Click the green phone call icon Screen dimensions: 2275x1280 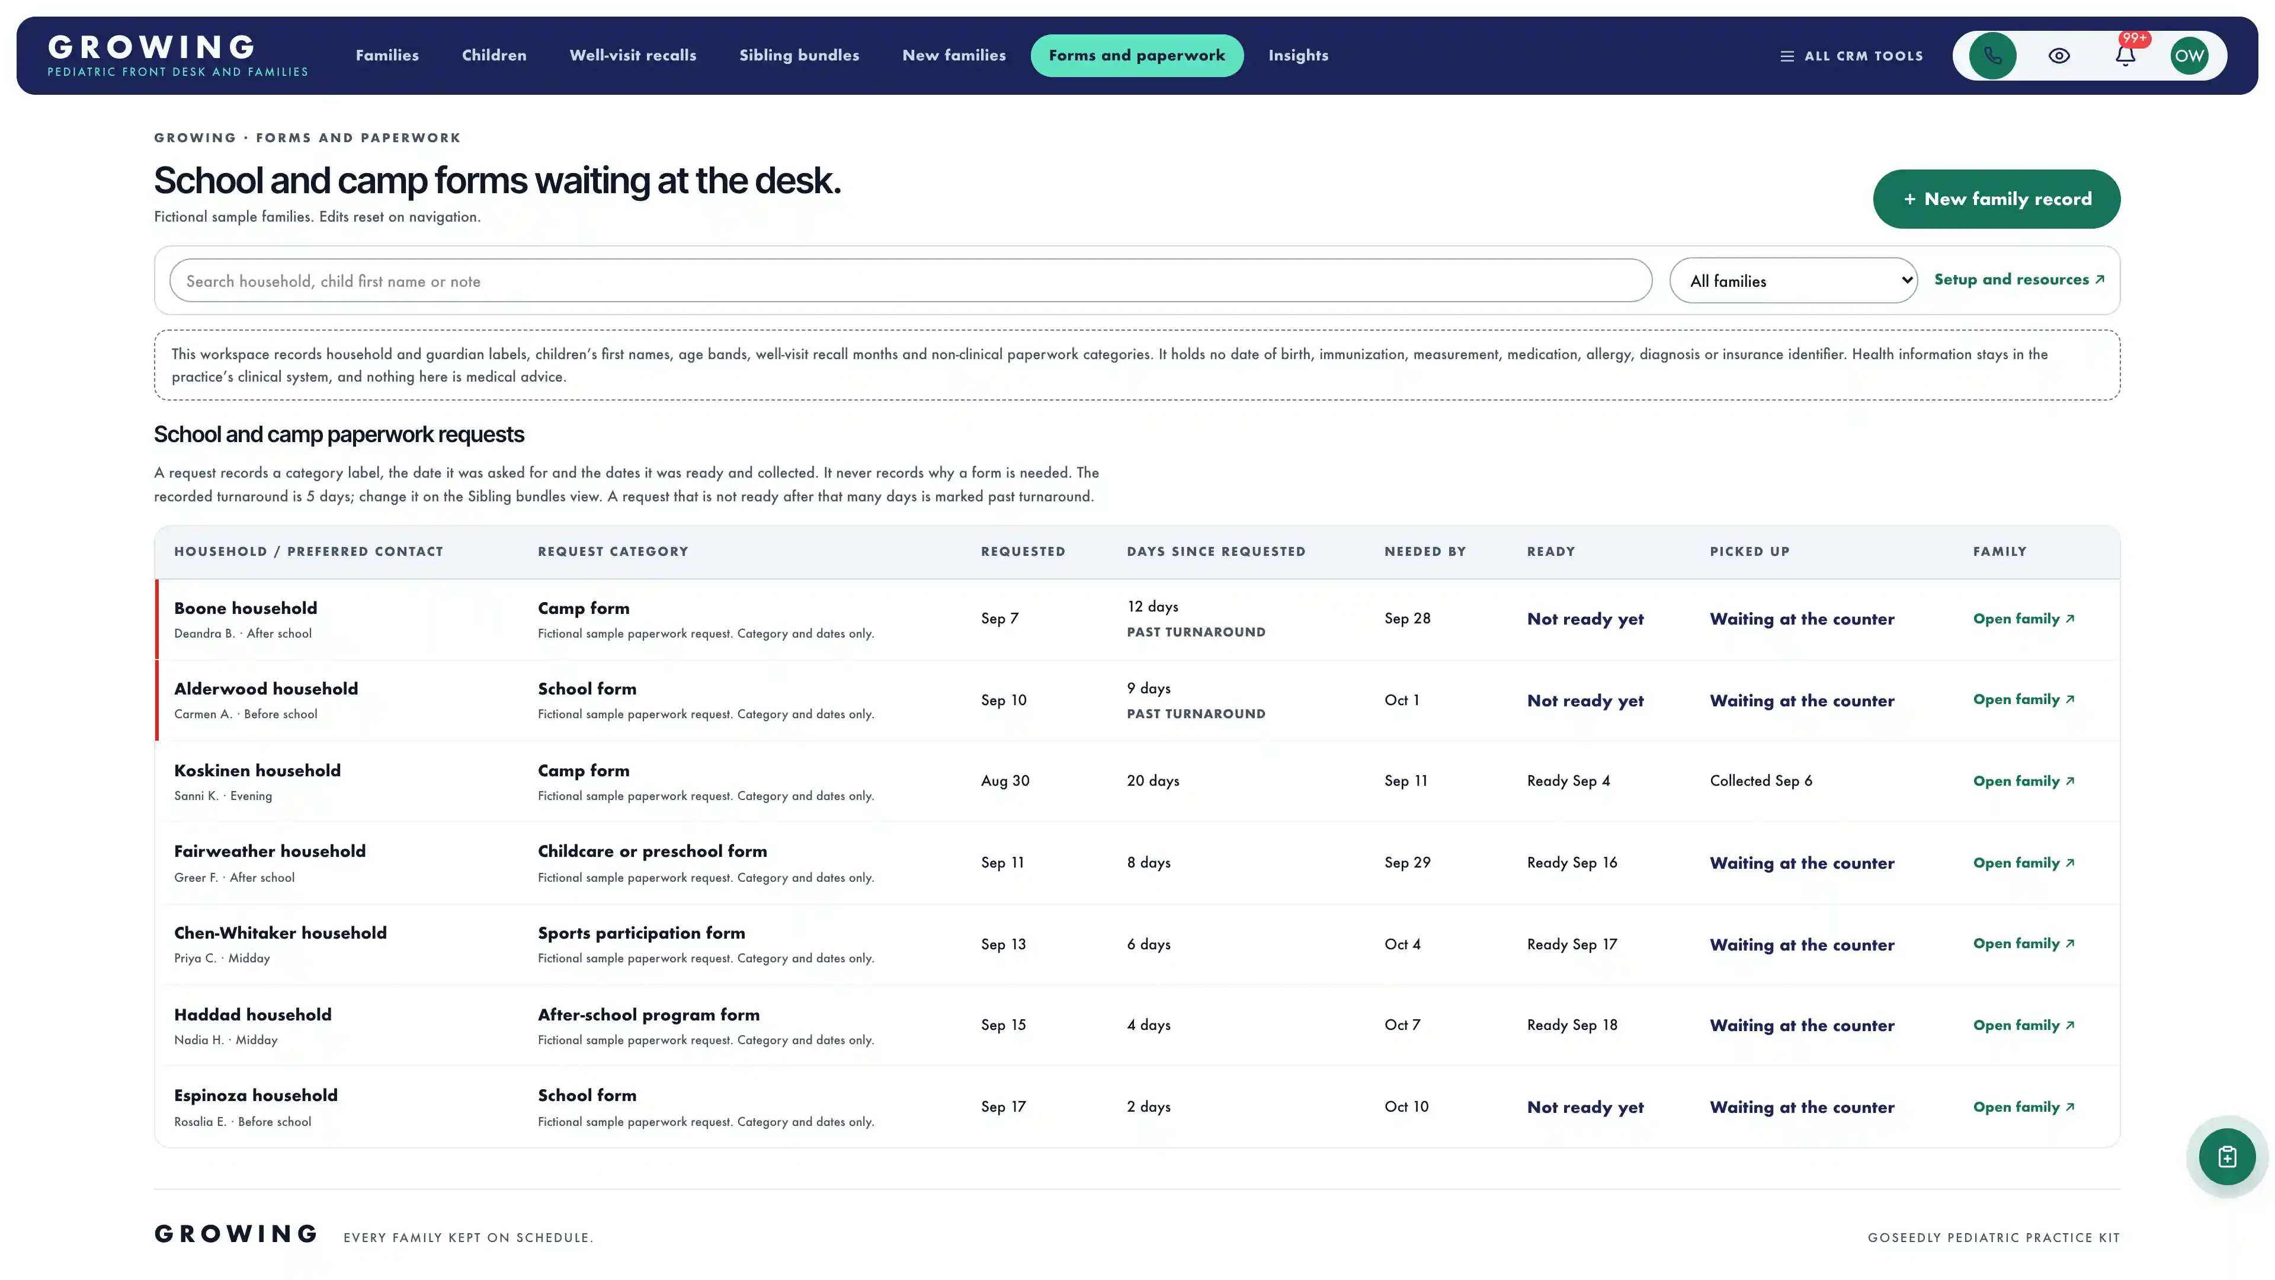pos(1992,56)
